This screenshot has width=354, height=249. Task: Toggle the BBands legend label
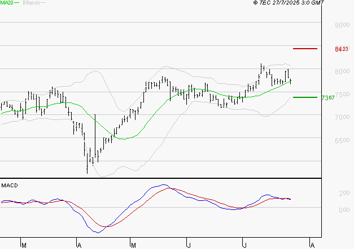31,3
